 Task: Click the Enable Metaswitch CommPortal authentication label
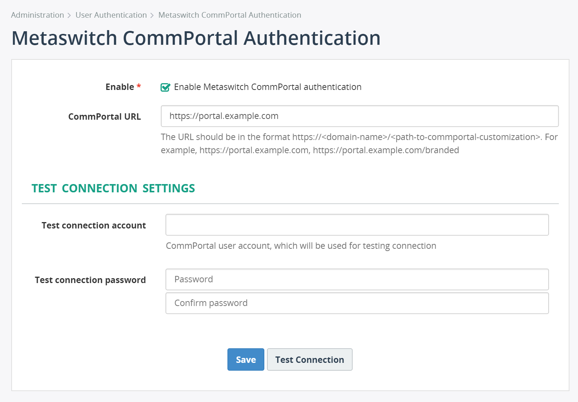click(268, 87)
